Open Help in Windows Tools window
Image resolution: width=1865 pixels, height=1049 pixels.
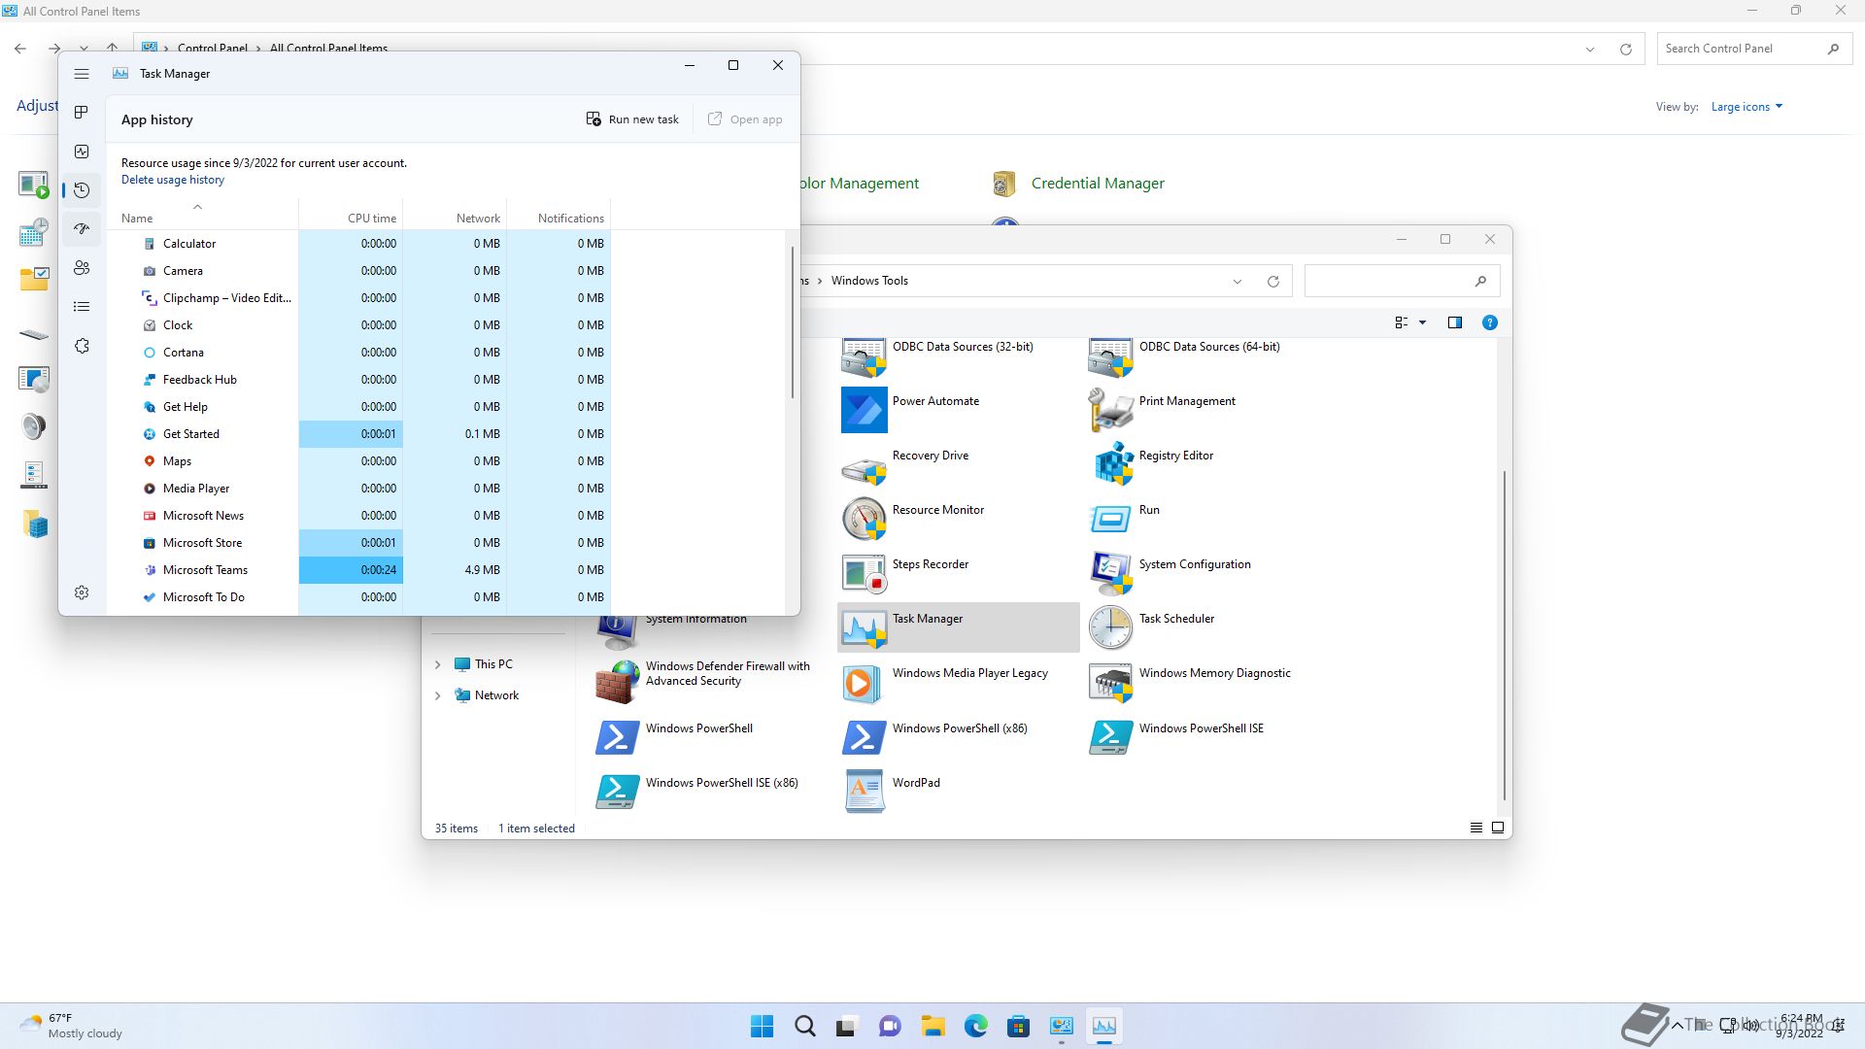(x=1489, y=322)
